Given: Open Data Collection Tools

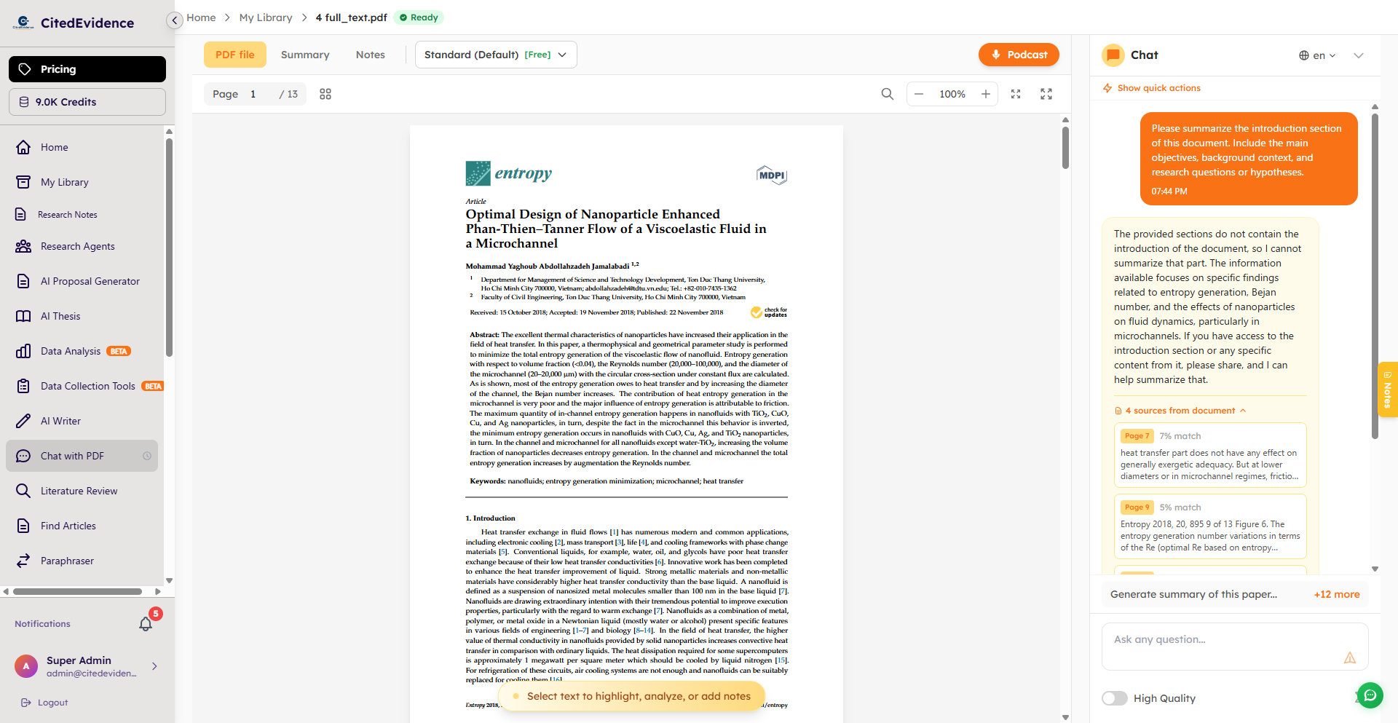Looking at the screenshot, I should click(x=87, y=386).
